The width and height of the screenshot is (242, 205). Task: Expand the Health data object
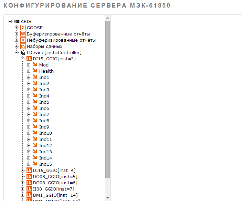pos(29,71)
